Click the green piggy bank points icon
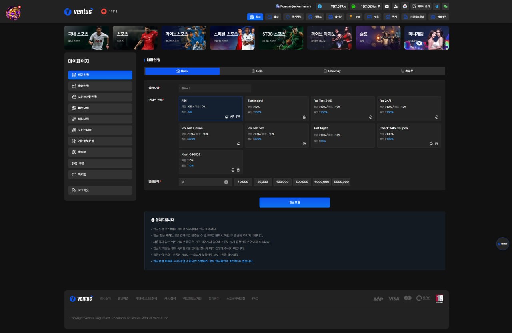The image size is (512, 333). [x=353, y=6]
